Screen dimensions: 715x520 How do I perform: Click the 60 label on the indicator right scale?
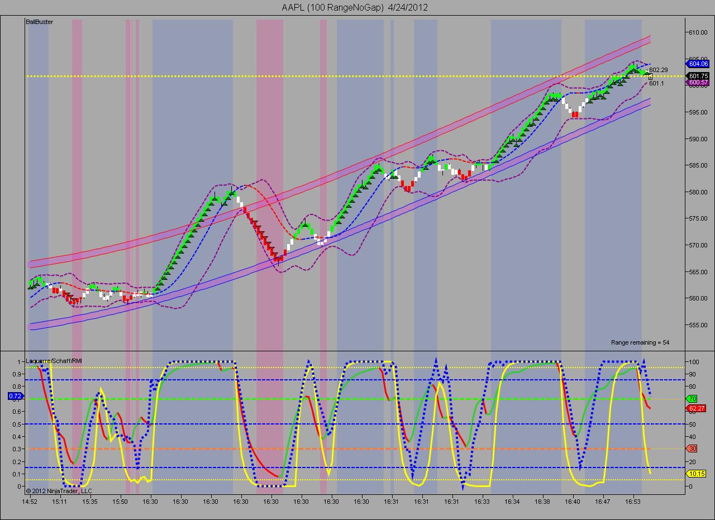click(x=693, y=412)
